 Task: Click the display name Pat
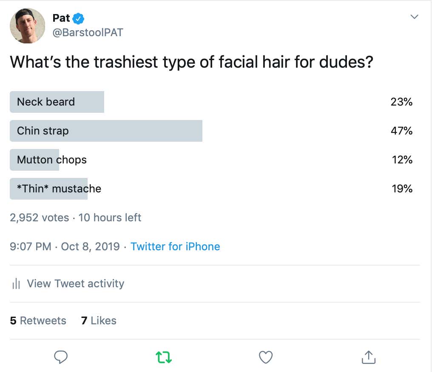pyautogui.click(x=61, y=18)
